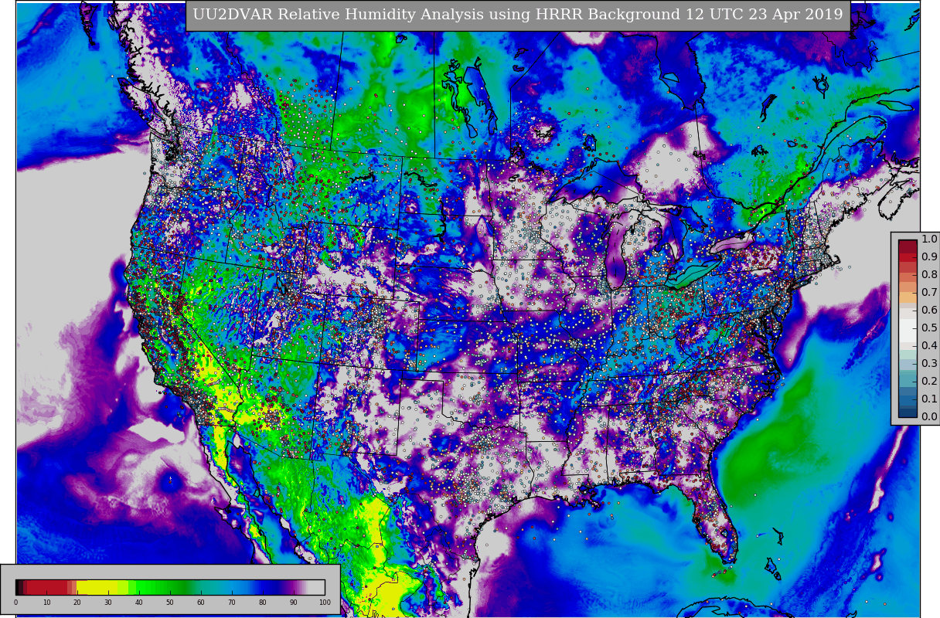Click the '0.7' label on the vertical colorbar
The width and height of the screenshot is (940, 618).
pos(929,293)
